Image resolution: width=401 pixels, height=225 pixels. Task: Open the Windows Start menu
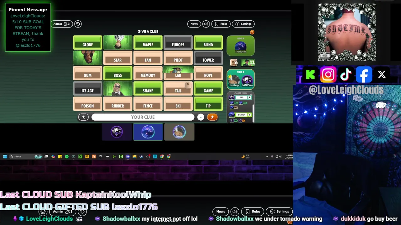tap(5, 157)
